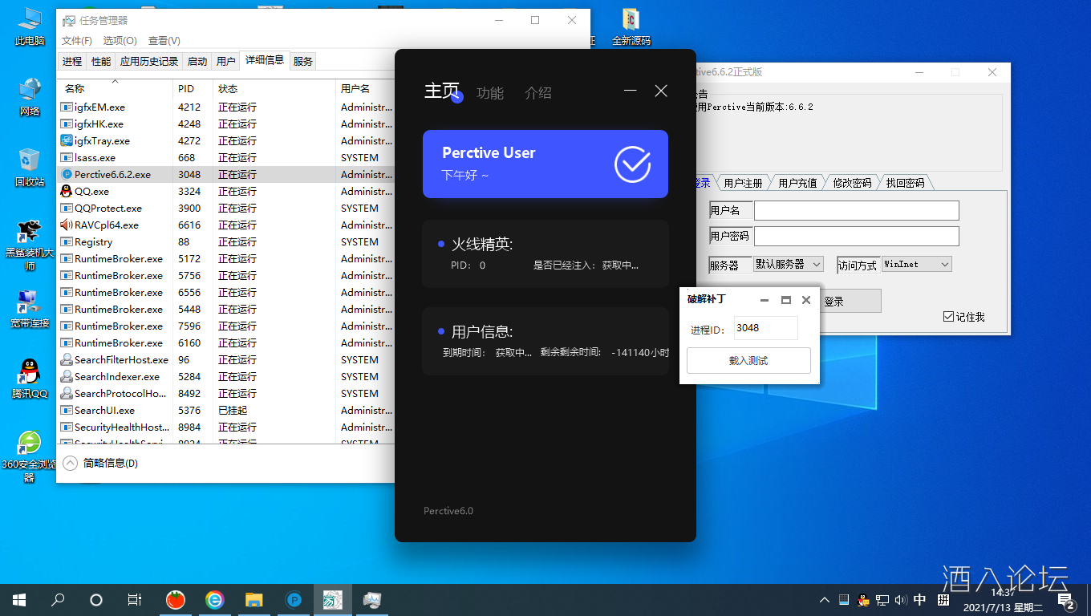Switch to 应用历史记录 tab
1091x616 pixels.
point(149,62)
